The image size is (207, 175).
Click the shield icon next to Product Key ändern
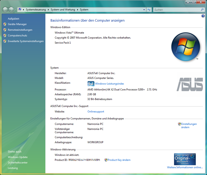(106, 160)
